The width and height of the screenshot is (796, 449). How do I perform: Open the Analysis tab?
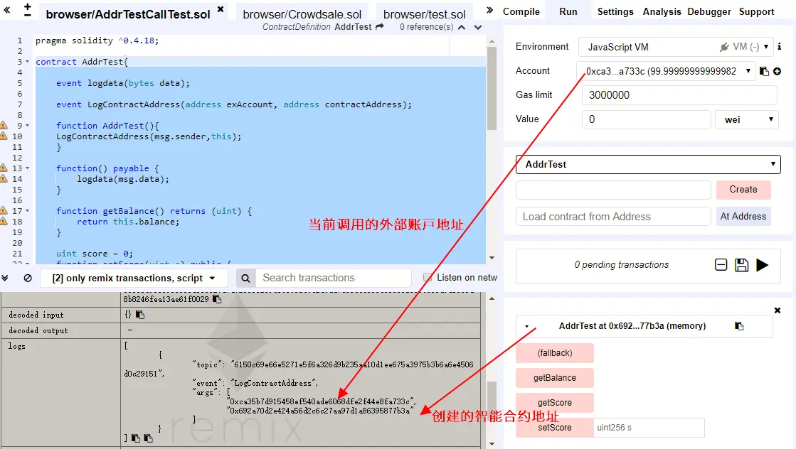coord(662,11)
